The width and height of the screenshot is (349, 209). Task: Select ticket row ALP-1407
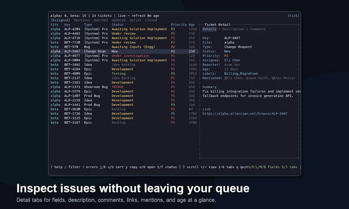[x=124, y=96]
